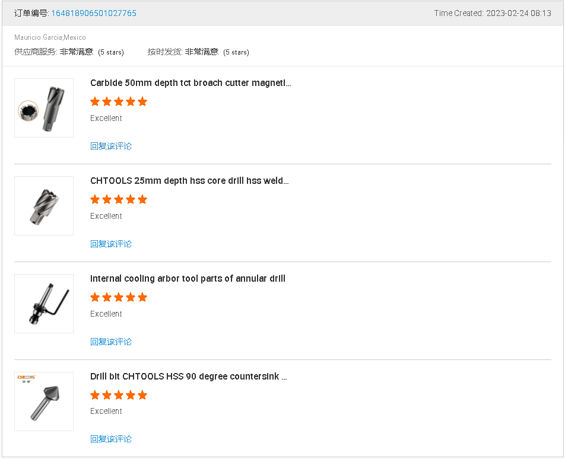Click 回复该评论 under the HSS core drill

click(111, 244)
